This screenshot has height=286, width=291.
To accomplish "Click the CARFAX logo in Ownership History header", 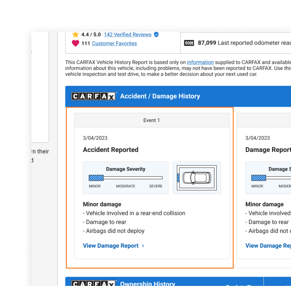I will click(x=94, y=283).
